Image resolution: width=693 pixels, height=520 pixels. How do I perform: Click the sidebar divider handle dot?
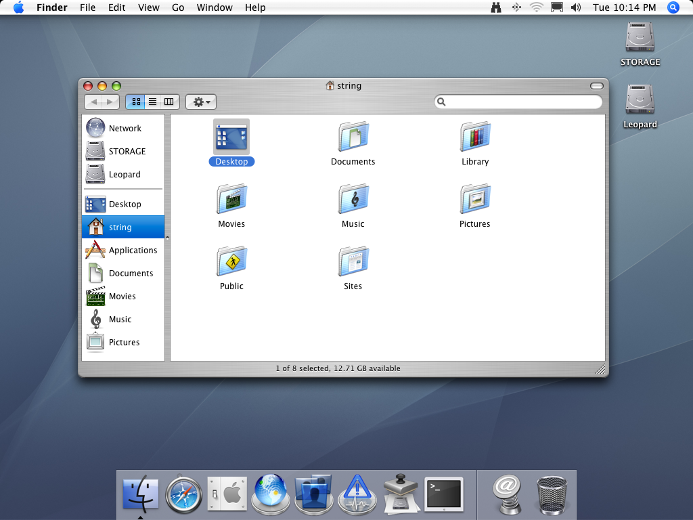click(x=168, y=238)
